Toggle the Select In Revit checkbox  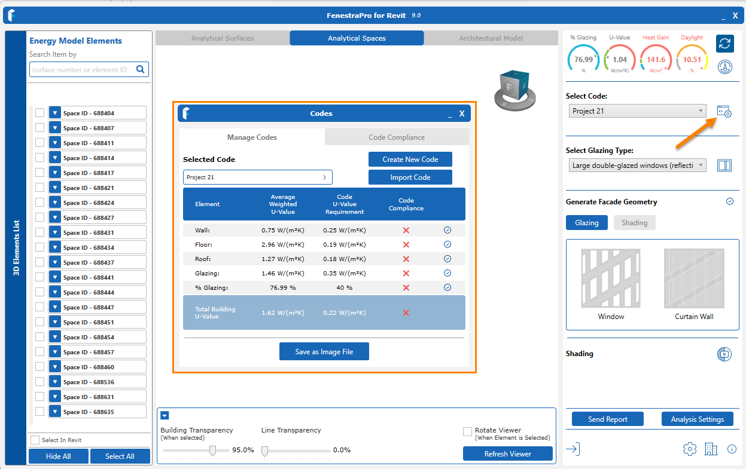(35, 440)
